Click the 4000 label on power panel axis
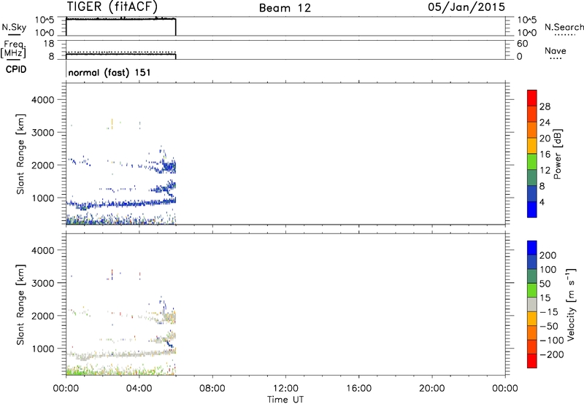This screenshot has width=584, height=404. (x=43, y=100)
